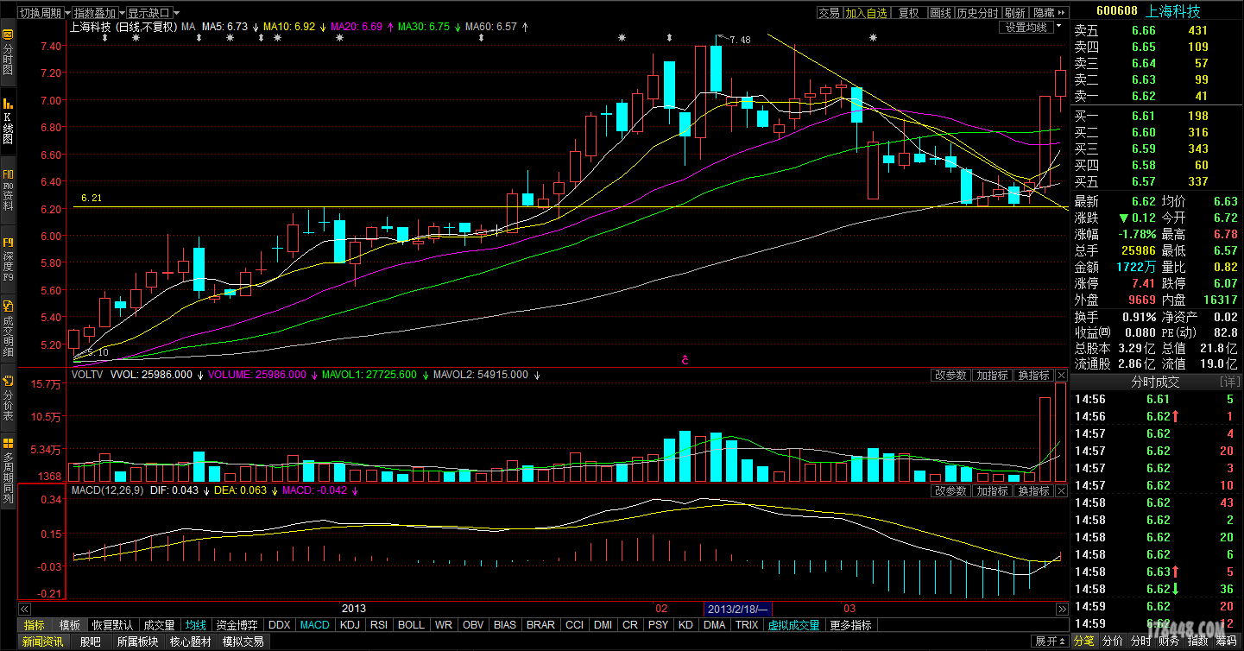Image resolution: width=1244 pixels, height=651 pixels.
Task: Open 多周期同列 sidebar panel
Action: click(x=8, y=471)
